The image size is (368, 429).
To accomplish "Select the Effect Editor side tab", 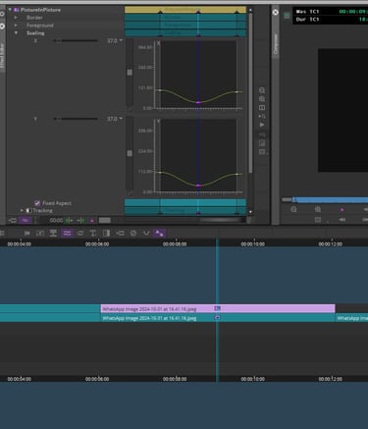I will pos(2,56).
